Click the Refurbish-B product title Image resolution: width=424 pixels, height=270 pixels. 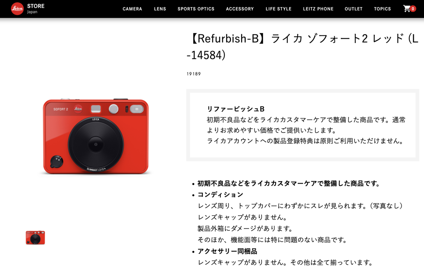tap(302, 47)
